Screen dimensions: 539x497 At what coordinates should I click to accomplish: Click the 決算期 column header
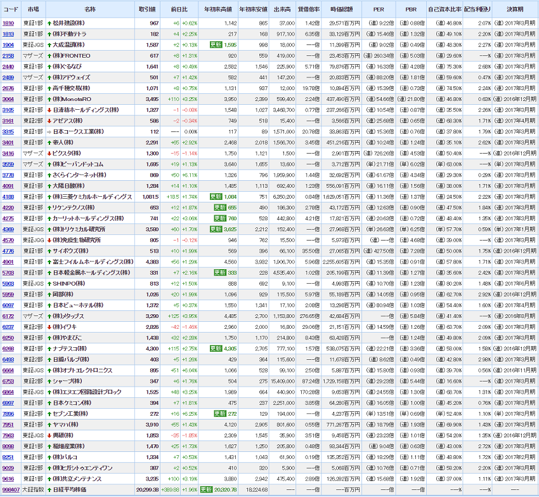coord(515,10)
